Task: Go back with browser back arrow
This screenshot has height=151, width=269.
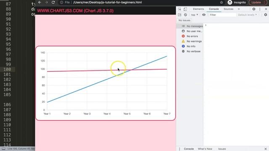Action: point(40,3)
